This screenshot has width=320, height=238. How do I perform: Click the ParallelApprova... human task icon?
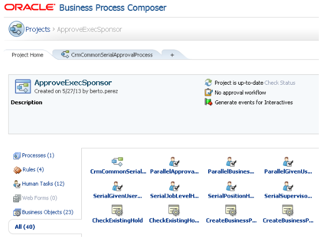pos(174,161)
